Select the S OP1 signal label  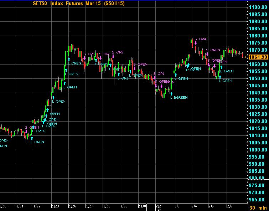(159, 74)
